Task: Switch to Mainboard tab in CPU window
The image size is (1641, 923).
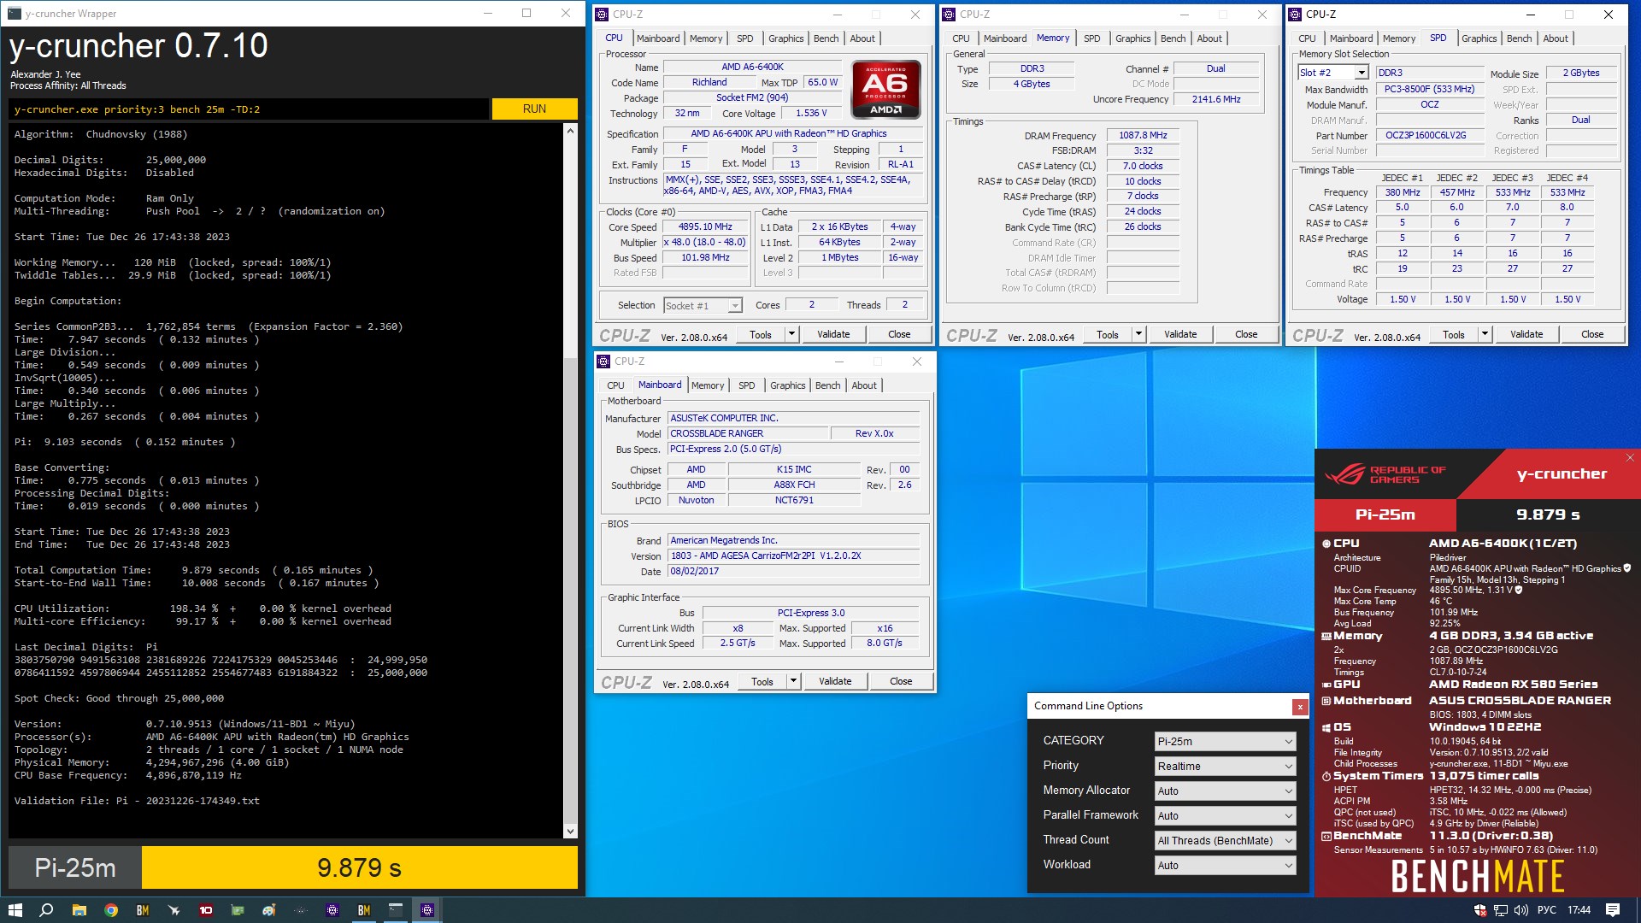Action: pyautogui.click(x=658, y=38)
